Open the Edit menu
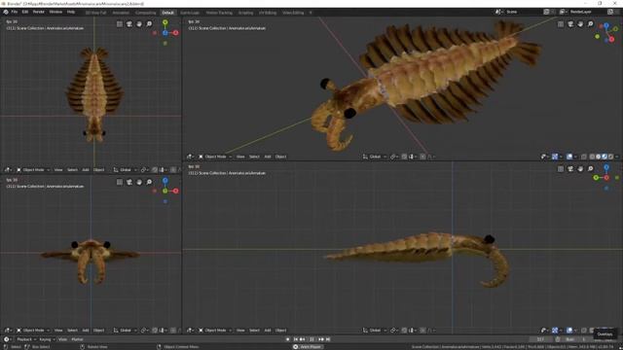The height and width of the screenshot is (350, 623). (25, 12)
